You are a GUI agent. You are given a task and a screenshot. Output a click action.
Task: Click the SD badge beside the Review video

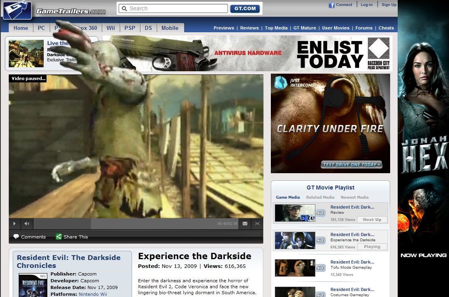tap(320, 213)
